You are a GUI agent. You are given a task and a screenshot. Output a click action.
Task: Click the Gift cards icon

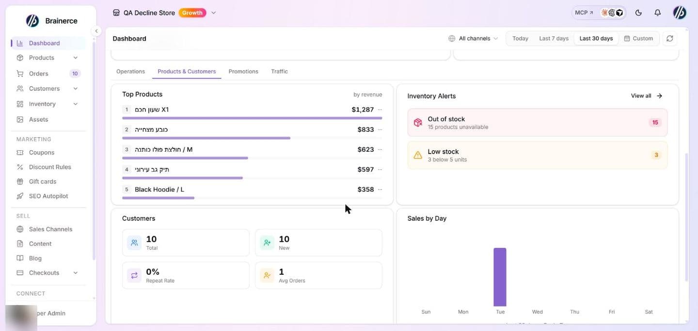click(x=20, y=182)
